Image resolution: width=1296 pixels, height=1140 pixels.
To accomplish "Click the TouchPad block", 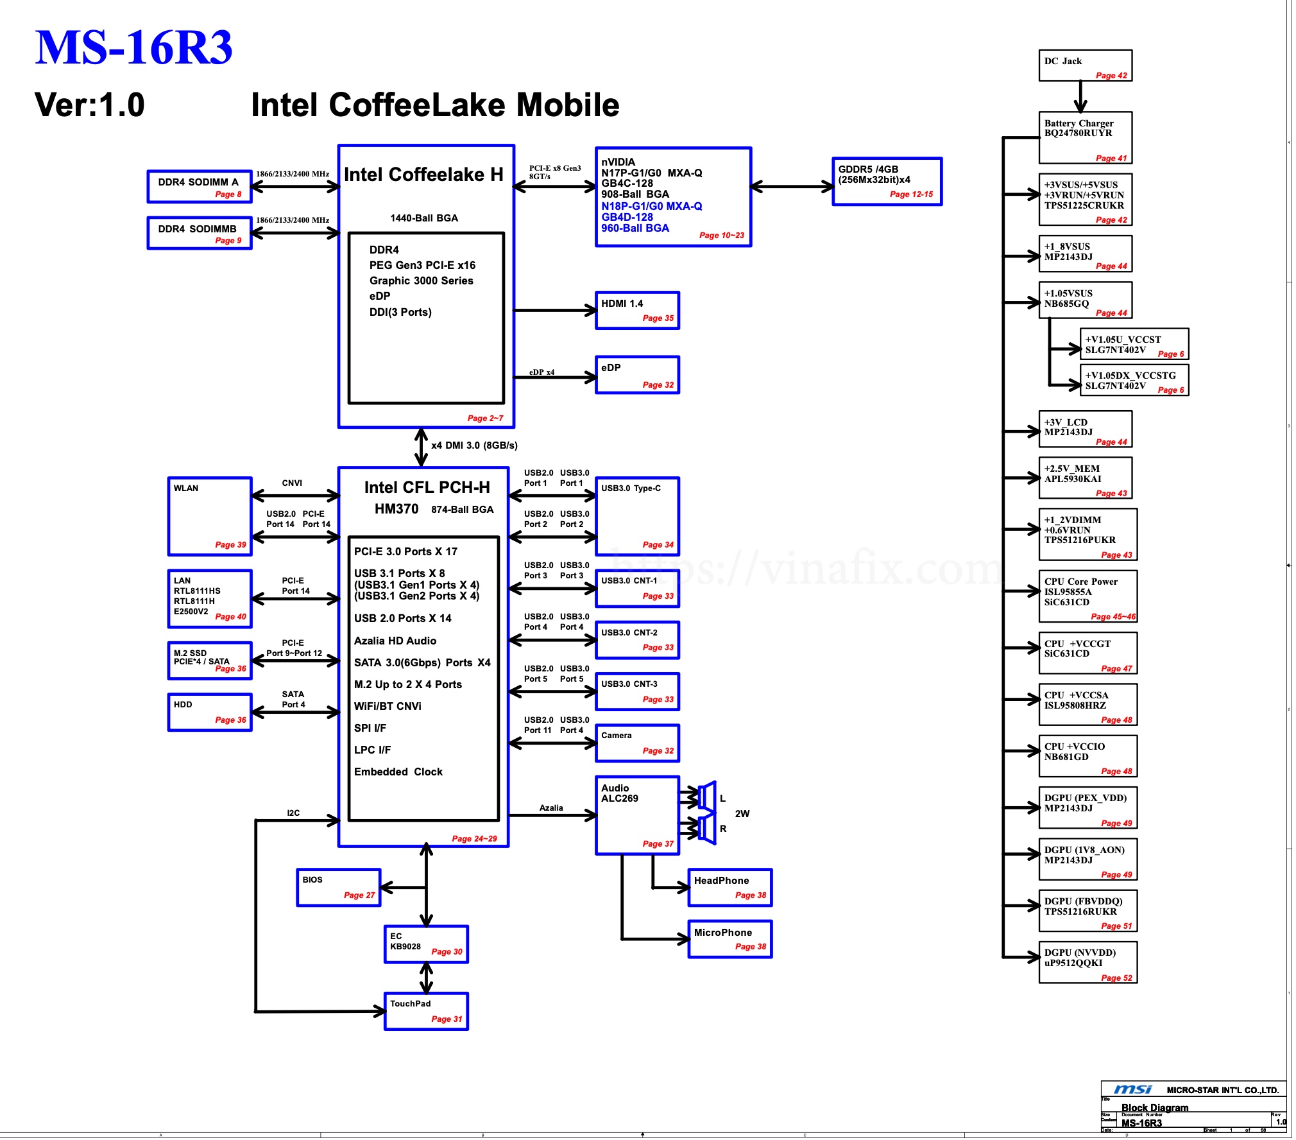I will tap(425, 1011).
